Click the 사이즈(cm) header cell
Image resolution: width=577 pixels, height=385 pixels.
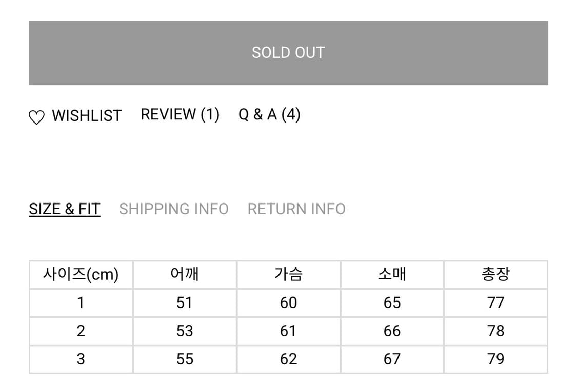(81, 275)
